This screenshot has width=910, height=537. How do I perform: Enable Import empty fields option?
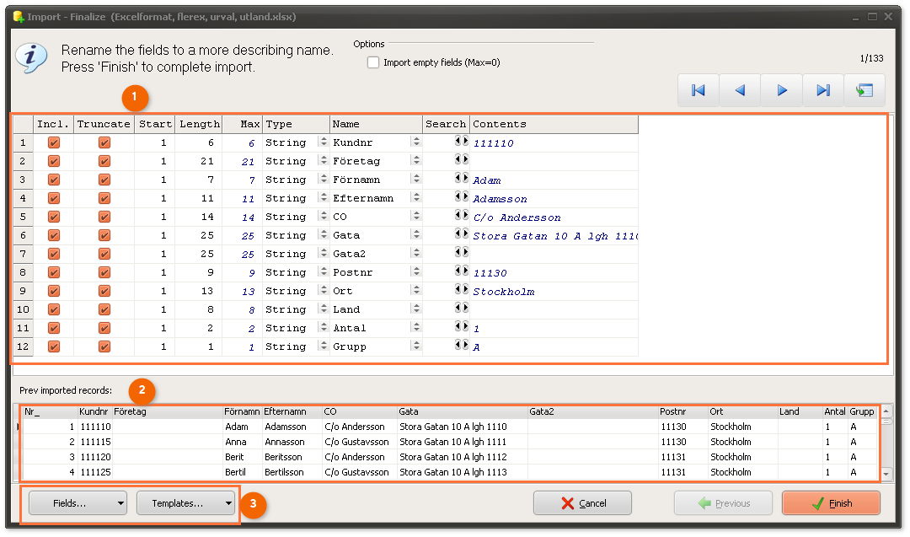[373, 62]
